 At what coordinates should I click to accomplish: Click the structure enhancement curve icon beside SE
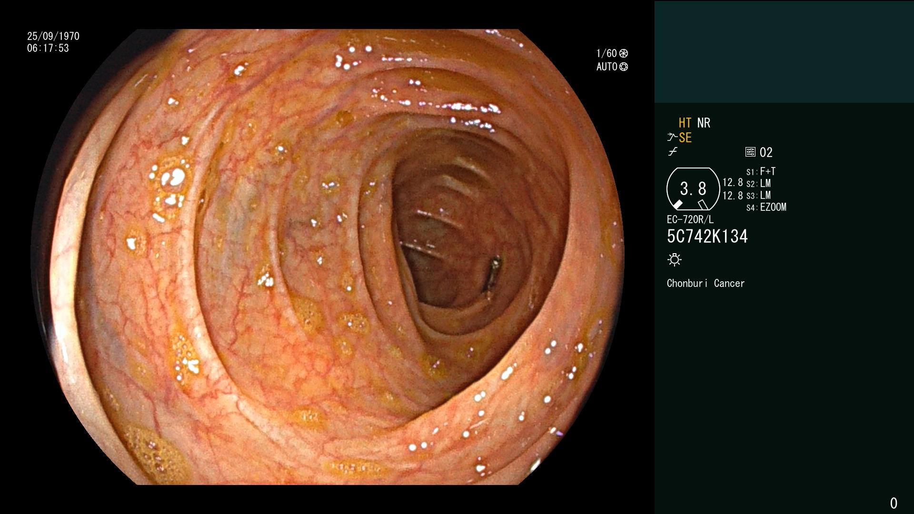tap(672, 137)
